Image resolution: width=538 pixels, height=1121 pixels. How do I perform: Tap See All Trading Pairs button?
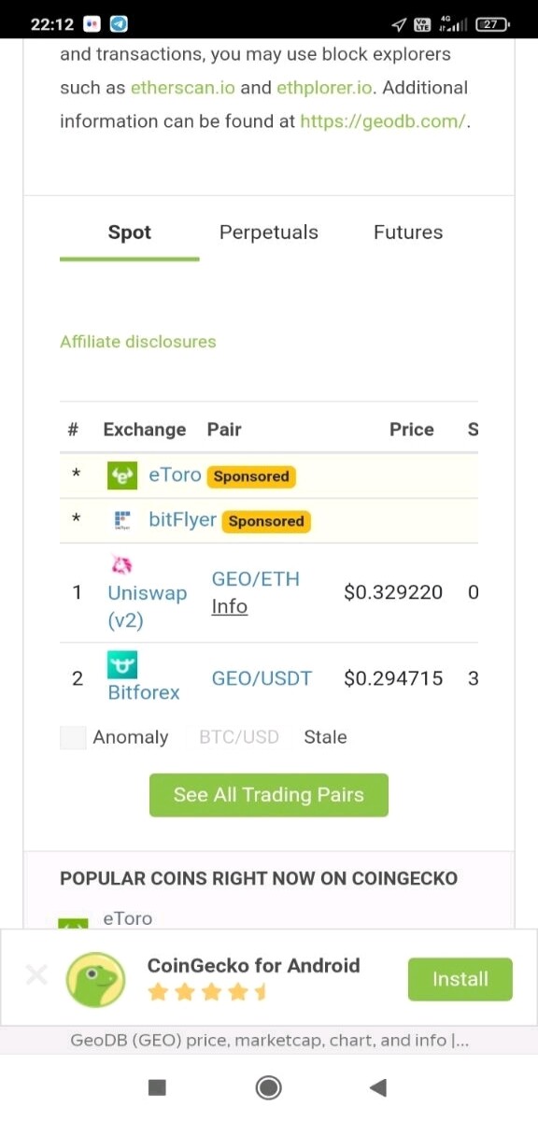click(x=269, y=795)
